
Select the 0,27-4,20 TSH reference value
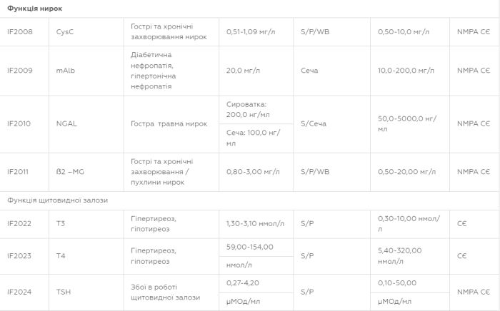243,283
